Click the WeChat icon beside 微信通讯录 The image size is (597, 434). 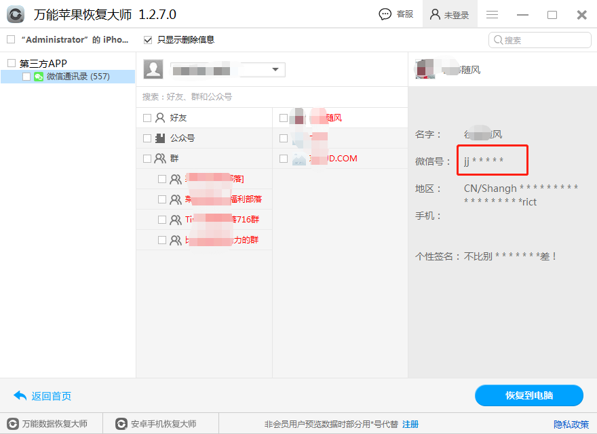coord(39,77)
